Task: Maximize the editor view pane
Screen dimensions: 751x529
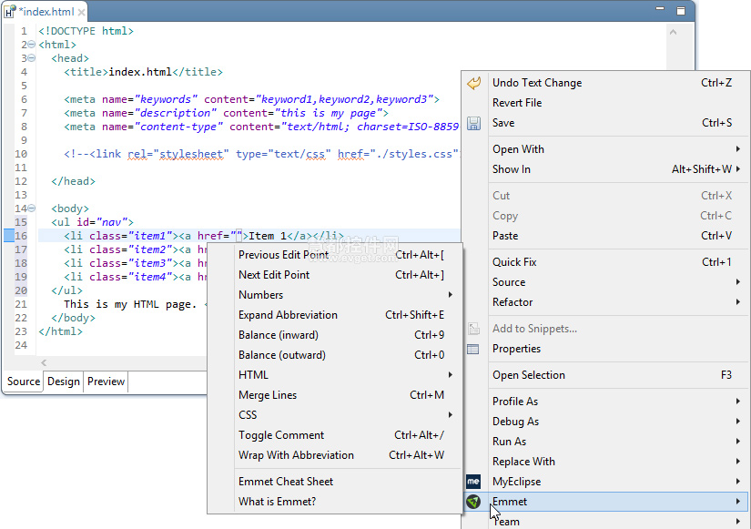Action: (x=681, y=11)
